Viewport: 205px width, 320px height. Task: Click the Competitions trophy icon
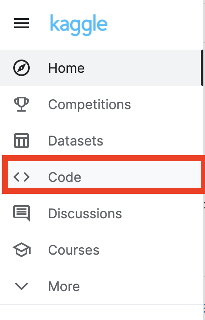[21, 104]
